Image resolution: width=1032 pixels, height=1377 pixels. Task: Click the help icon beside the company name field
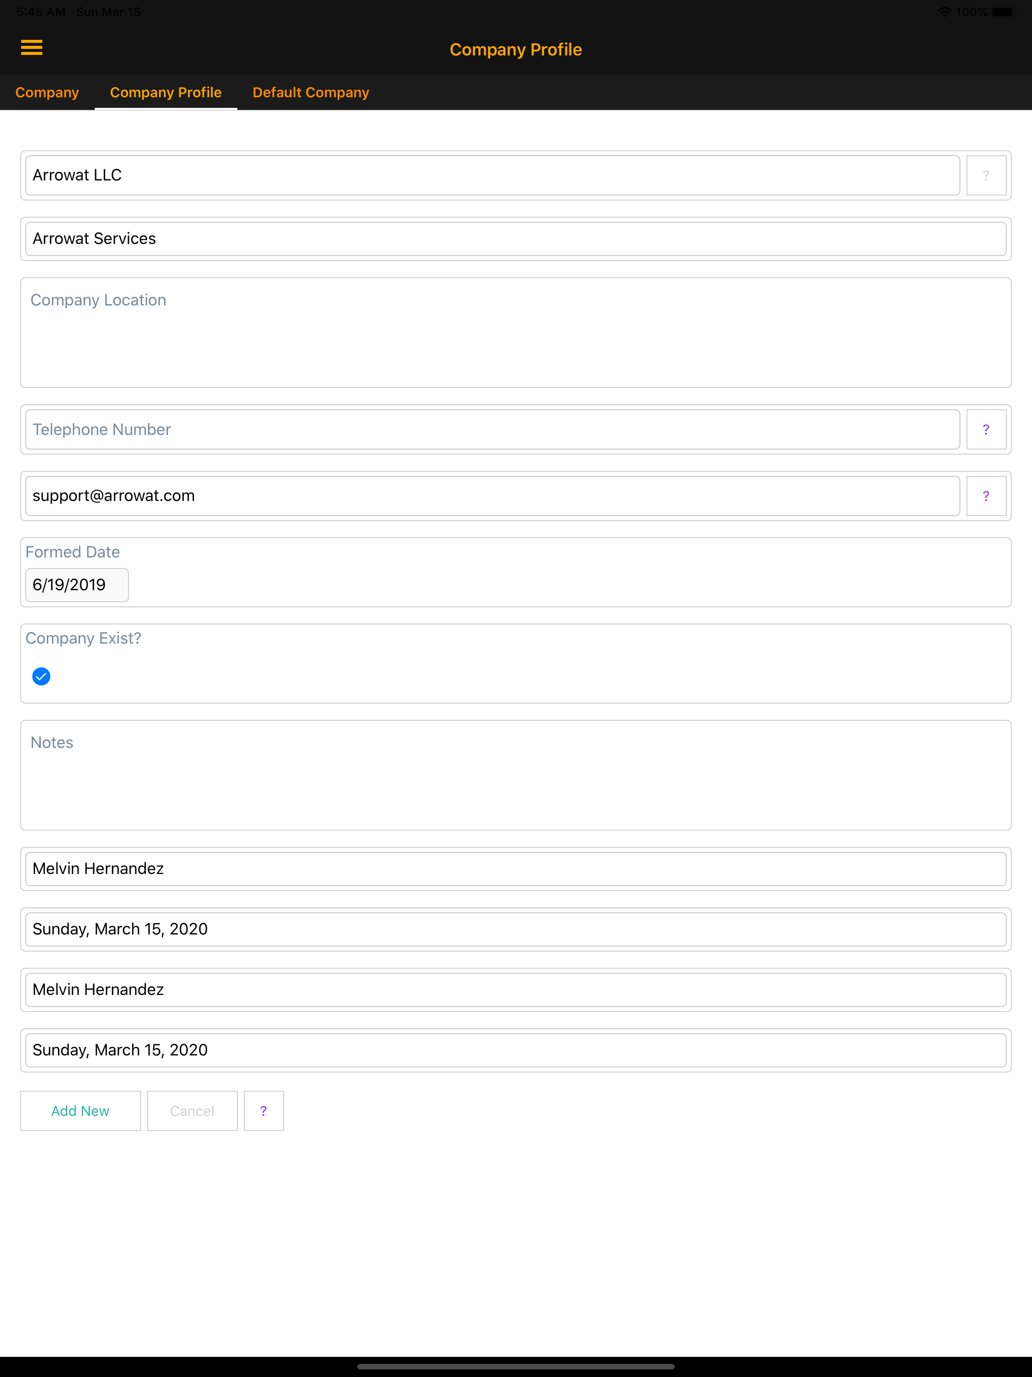[x=986, y=175]
